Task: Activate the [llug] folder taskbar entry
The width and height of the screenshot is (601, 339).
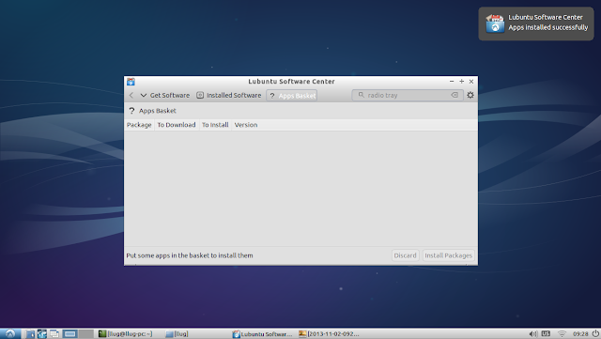Action: [x=177, y=334]
